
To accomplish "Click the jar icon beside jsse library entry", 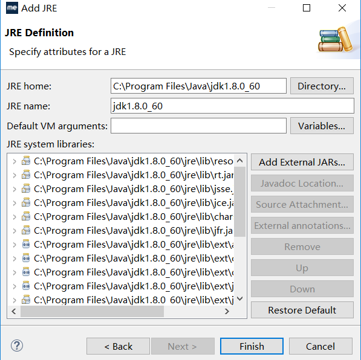I will (26, 189).
